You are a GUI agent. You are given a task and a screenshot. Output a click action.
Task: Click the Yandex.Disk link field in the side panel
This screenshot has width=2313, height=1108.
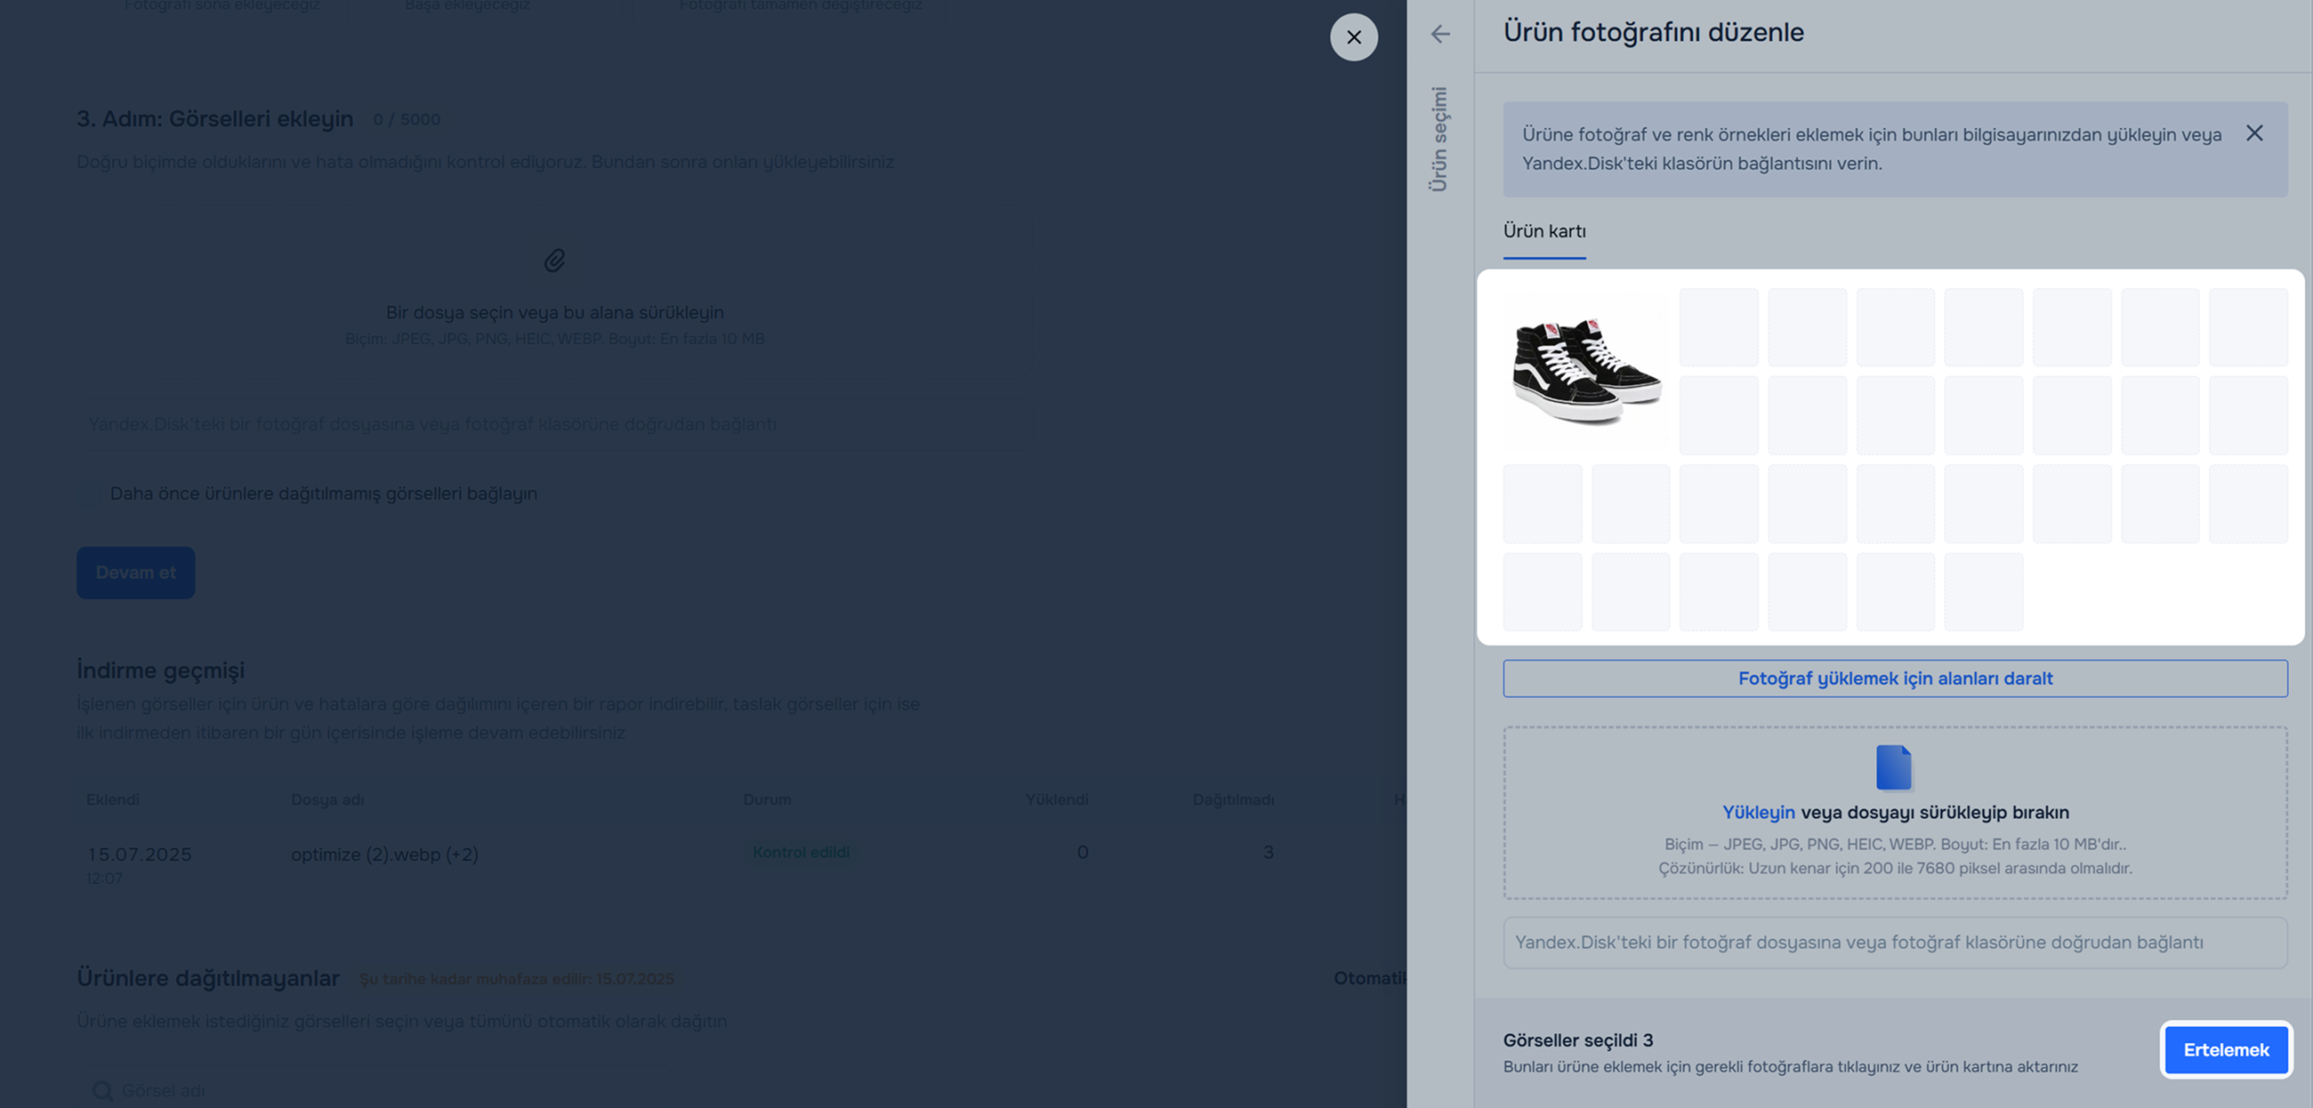pos(1895,942)
